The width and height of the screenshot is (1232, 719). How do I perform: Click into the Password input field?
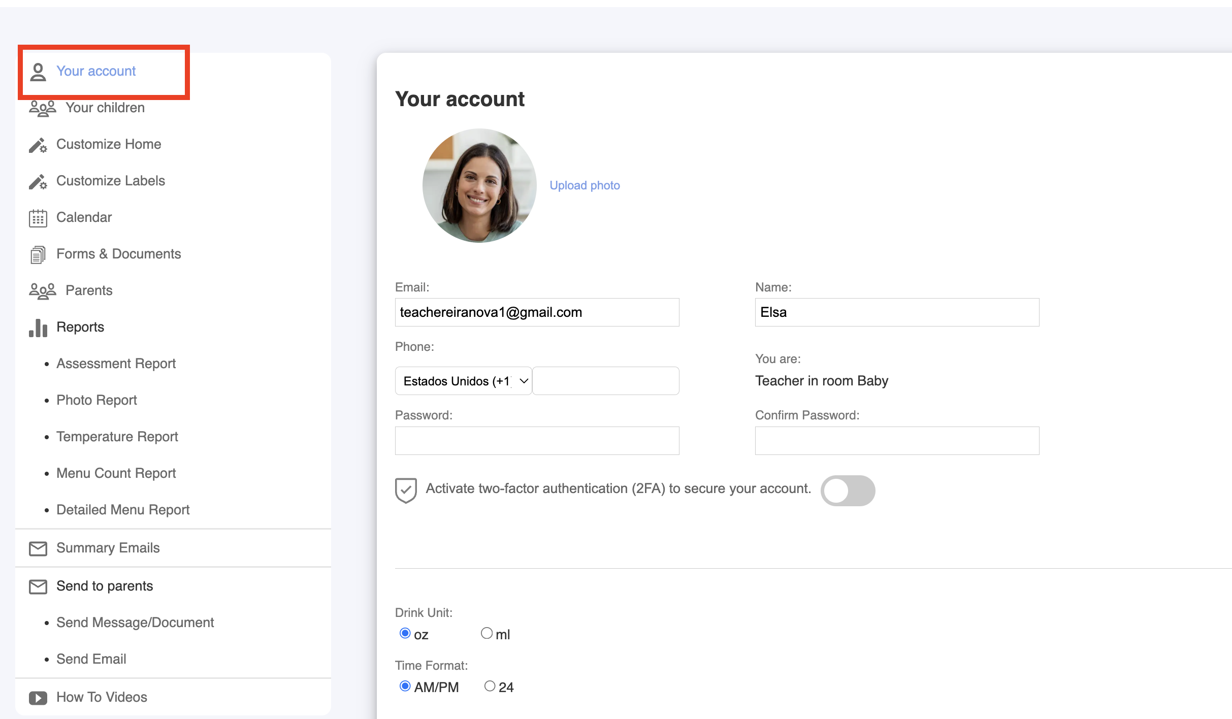click(537, 441)
